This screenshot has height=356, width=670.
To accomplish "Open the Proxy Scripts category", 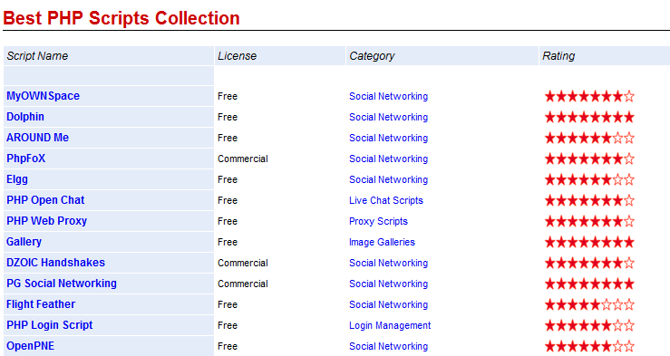I will pyautogui.click(x=378, y=222).
